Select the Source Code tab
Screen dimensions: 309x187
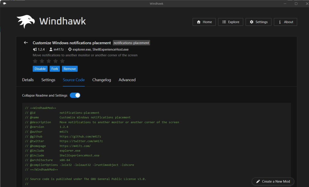point(74,80)
